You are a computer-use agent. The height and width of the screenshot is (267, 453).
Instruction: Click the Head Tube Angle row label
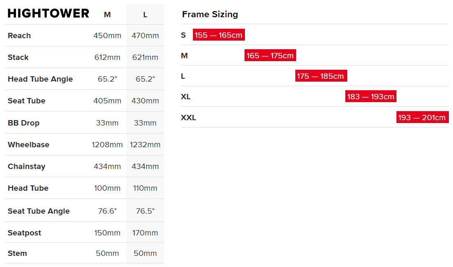[40, 79]
